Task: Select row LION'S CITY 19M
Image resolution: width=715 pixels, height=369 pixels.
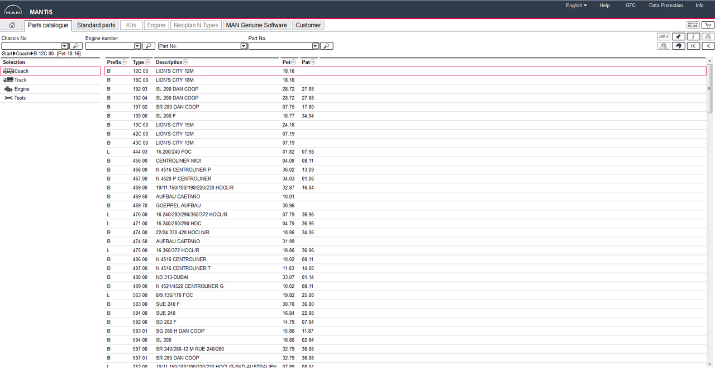Action: 406,125
